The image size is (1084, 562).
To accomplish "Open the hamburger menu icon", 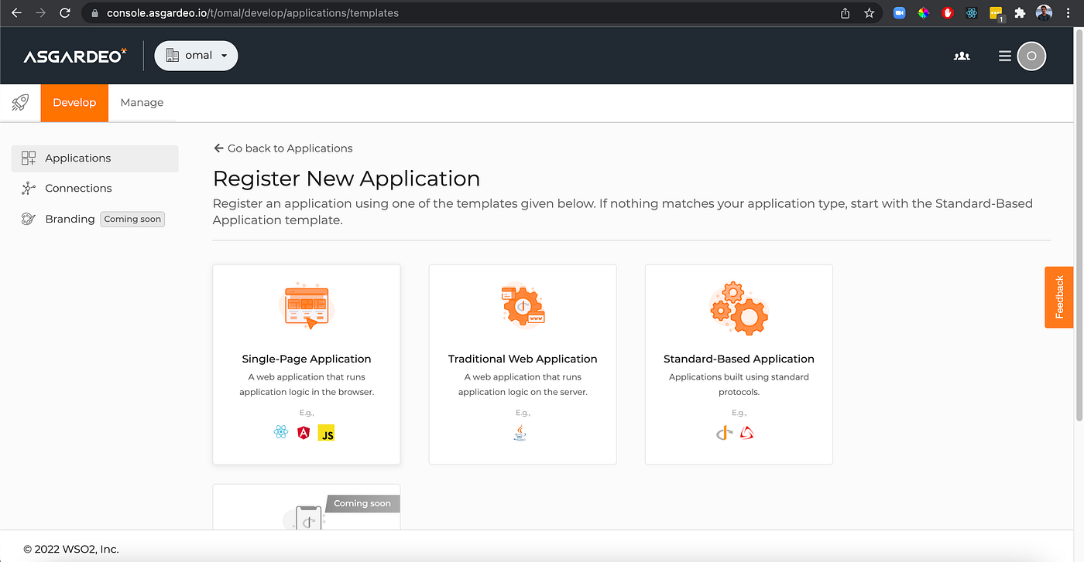I will [x=1003, y=56].
